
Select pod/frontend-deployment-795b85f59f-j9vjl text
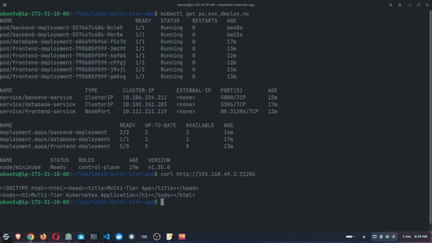(63, 70)
